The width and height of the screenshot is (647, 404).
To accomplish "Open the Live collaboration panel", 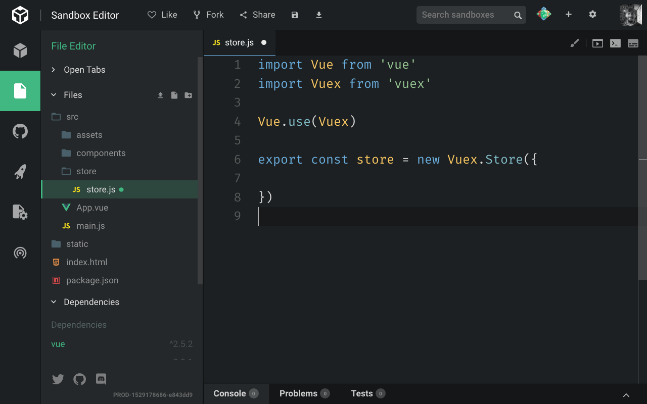I will [x=20, y=252].
